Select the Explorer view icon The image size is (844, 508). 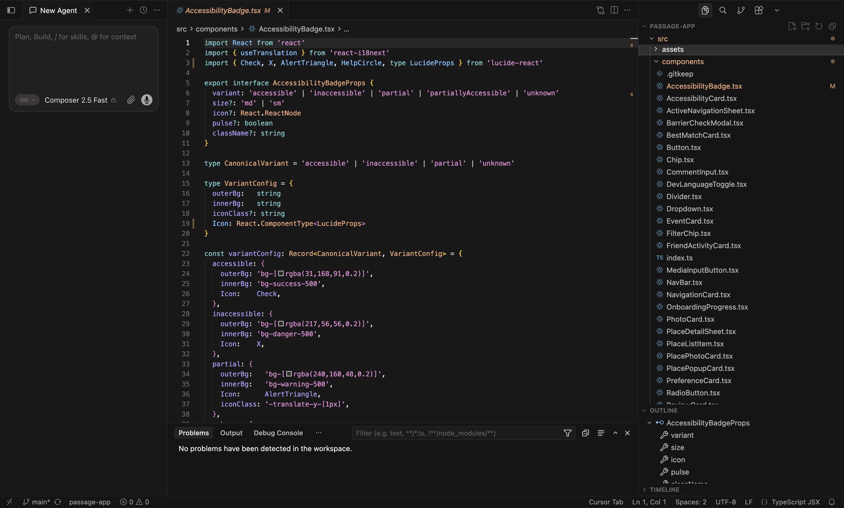click(705, 10)
